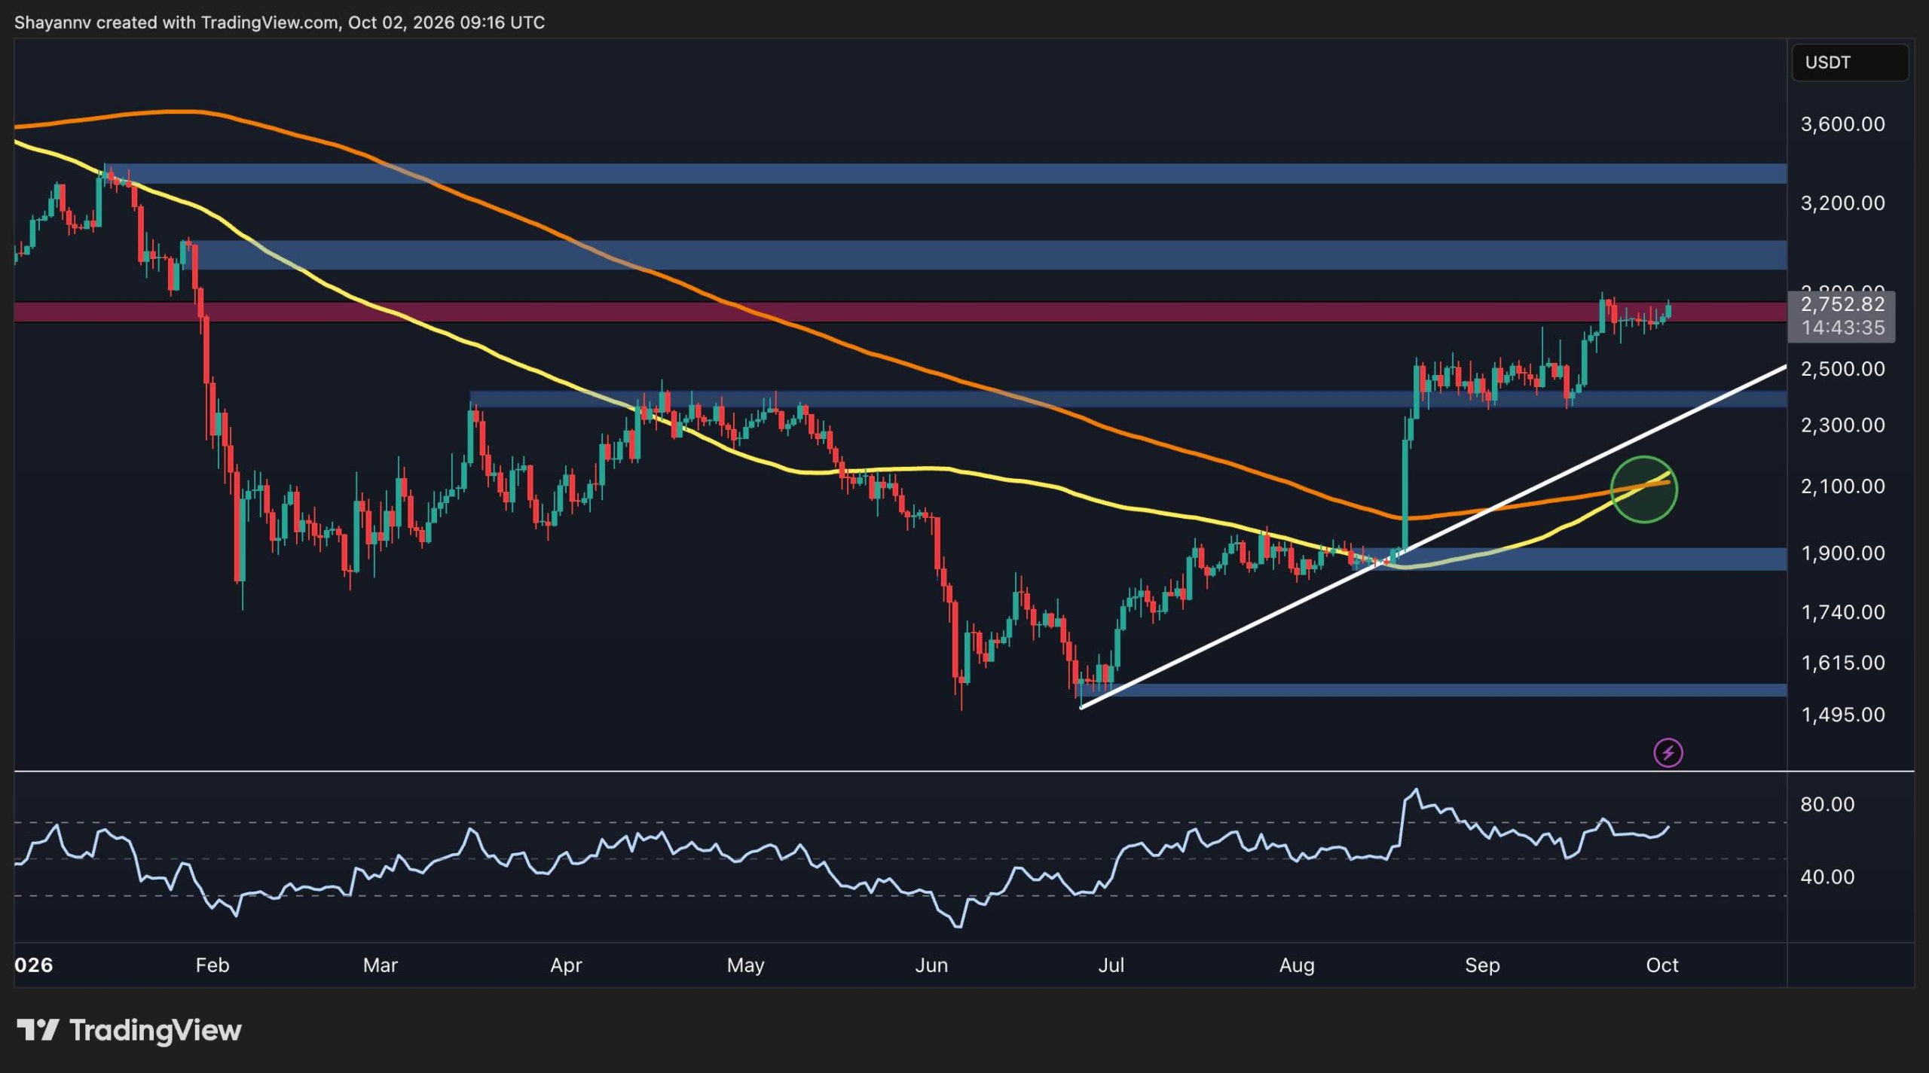The width and height of the screenshot is (1929, 1073).
Task: Click the Oct label on time axis
Action: tap(1662, 965)
